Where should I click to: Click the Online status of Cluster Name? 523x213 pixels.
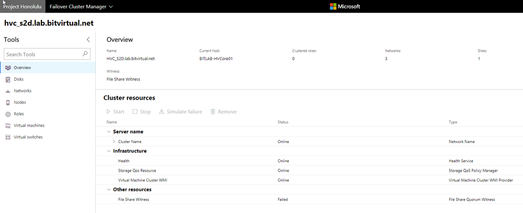click(283, 142)
